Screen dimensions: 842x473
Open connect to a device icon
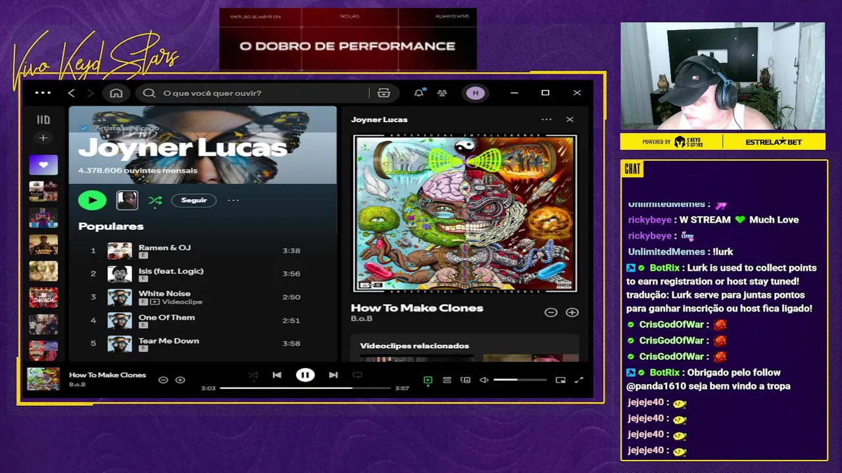pos(466,380)
